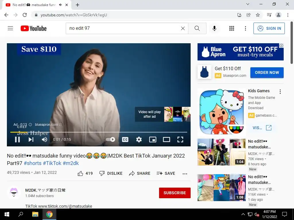Reload the current page
294x220 pixels.
pos(25,15)
